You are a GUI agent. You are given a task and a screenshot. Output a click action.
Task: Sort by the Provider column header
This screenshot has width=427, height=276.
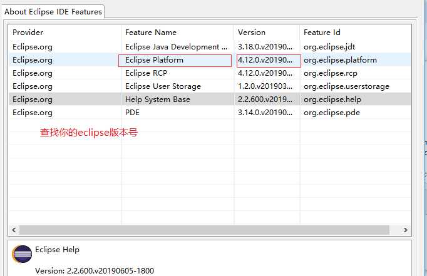pos(28,33)
